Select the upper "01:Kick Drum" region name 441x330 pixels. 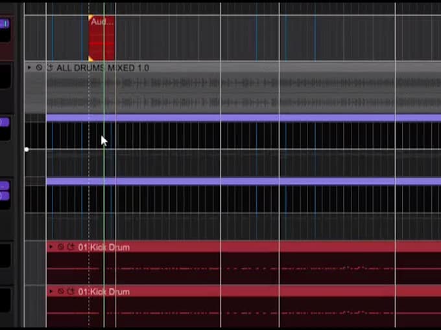click(104, 247)
